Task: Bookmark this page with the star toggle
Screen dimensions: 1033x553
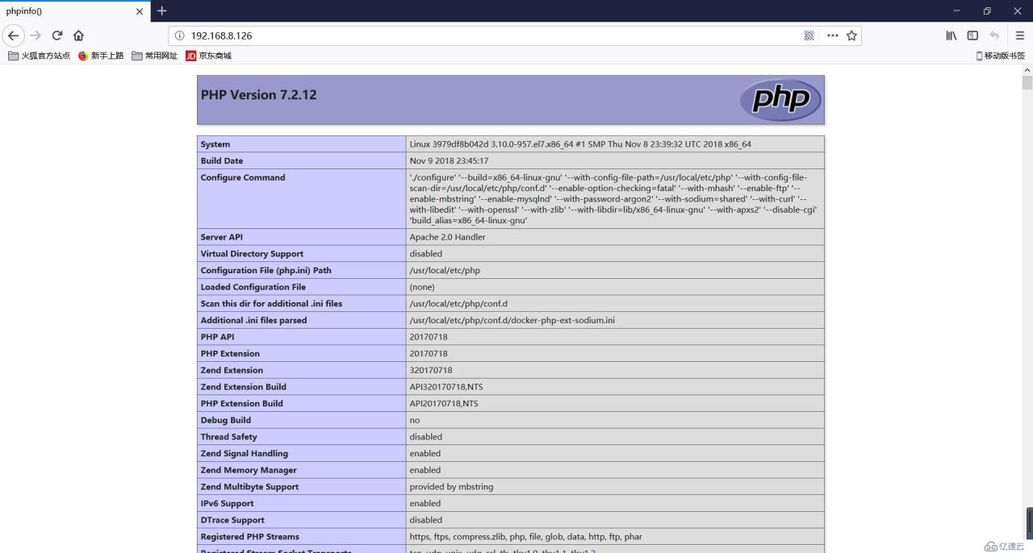Action: click(x=852, y=35)
